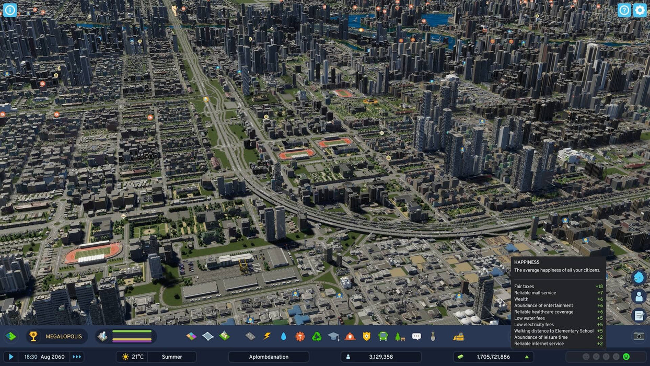This screenshot has height=366, width=650.
Task: Click the 21°C weather indicator
Action: [x=132, y=357]
